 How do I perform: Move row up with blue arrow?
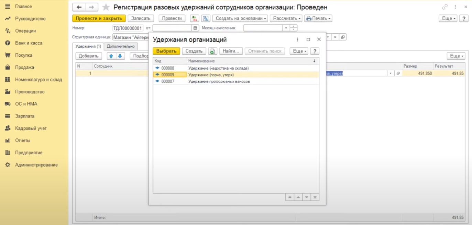click(x=111, y=56)
